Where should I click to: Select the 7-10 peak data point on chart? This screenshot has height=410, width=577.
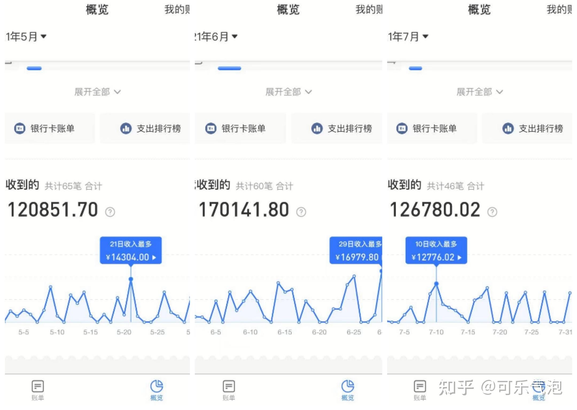pyautogui.click(x=436, y=283)
